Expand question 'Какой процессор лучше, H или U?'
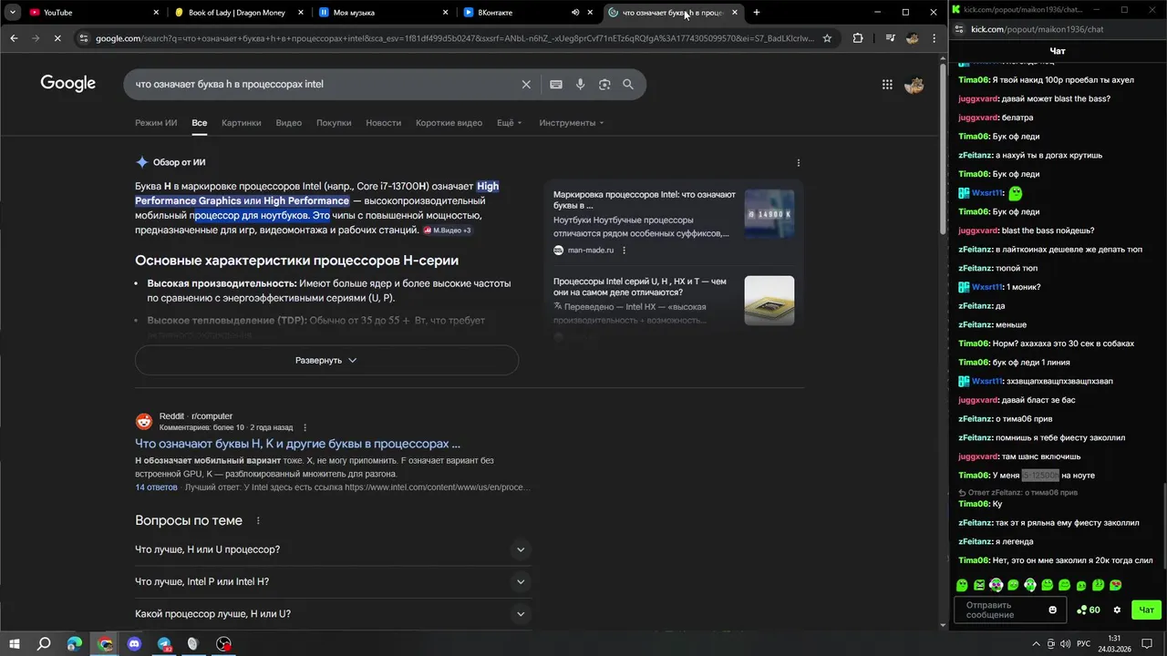 [x=333, y=613]
